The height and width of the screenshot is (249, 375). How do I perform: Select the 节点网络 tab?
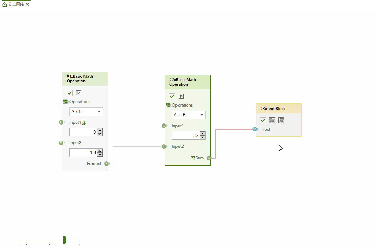point(16,5)
